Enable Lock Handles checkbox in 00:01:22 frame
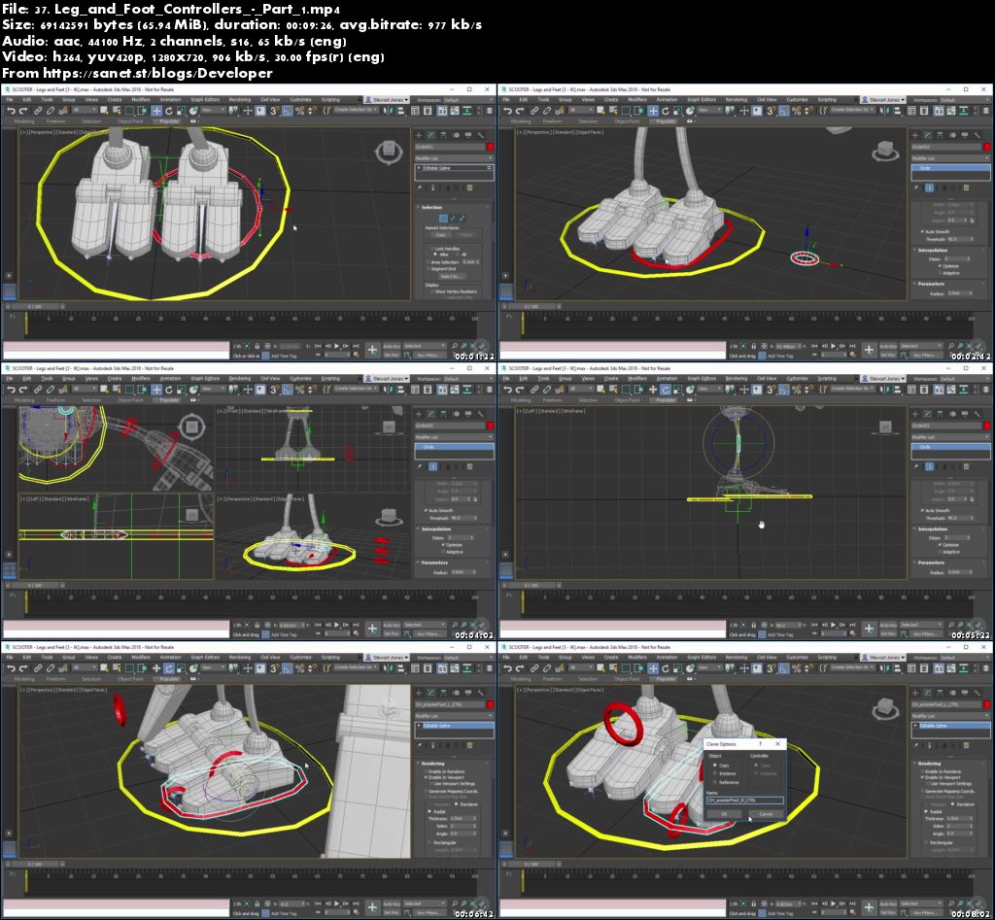 (x=431, y=249)
